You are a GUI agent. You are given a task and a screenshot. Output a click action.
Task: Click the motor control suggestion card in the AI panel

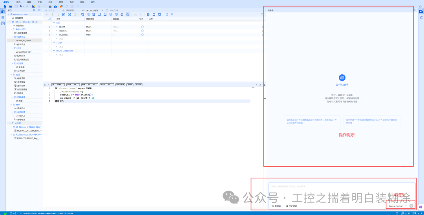tap(313, 121)
